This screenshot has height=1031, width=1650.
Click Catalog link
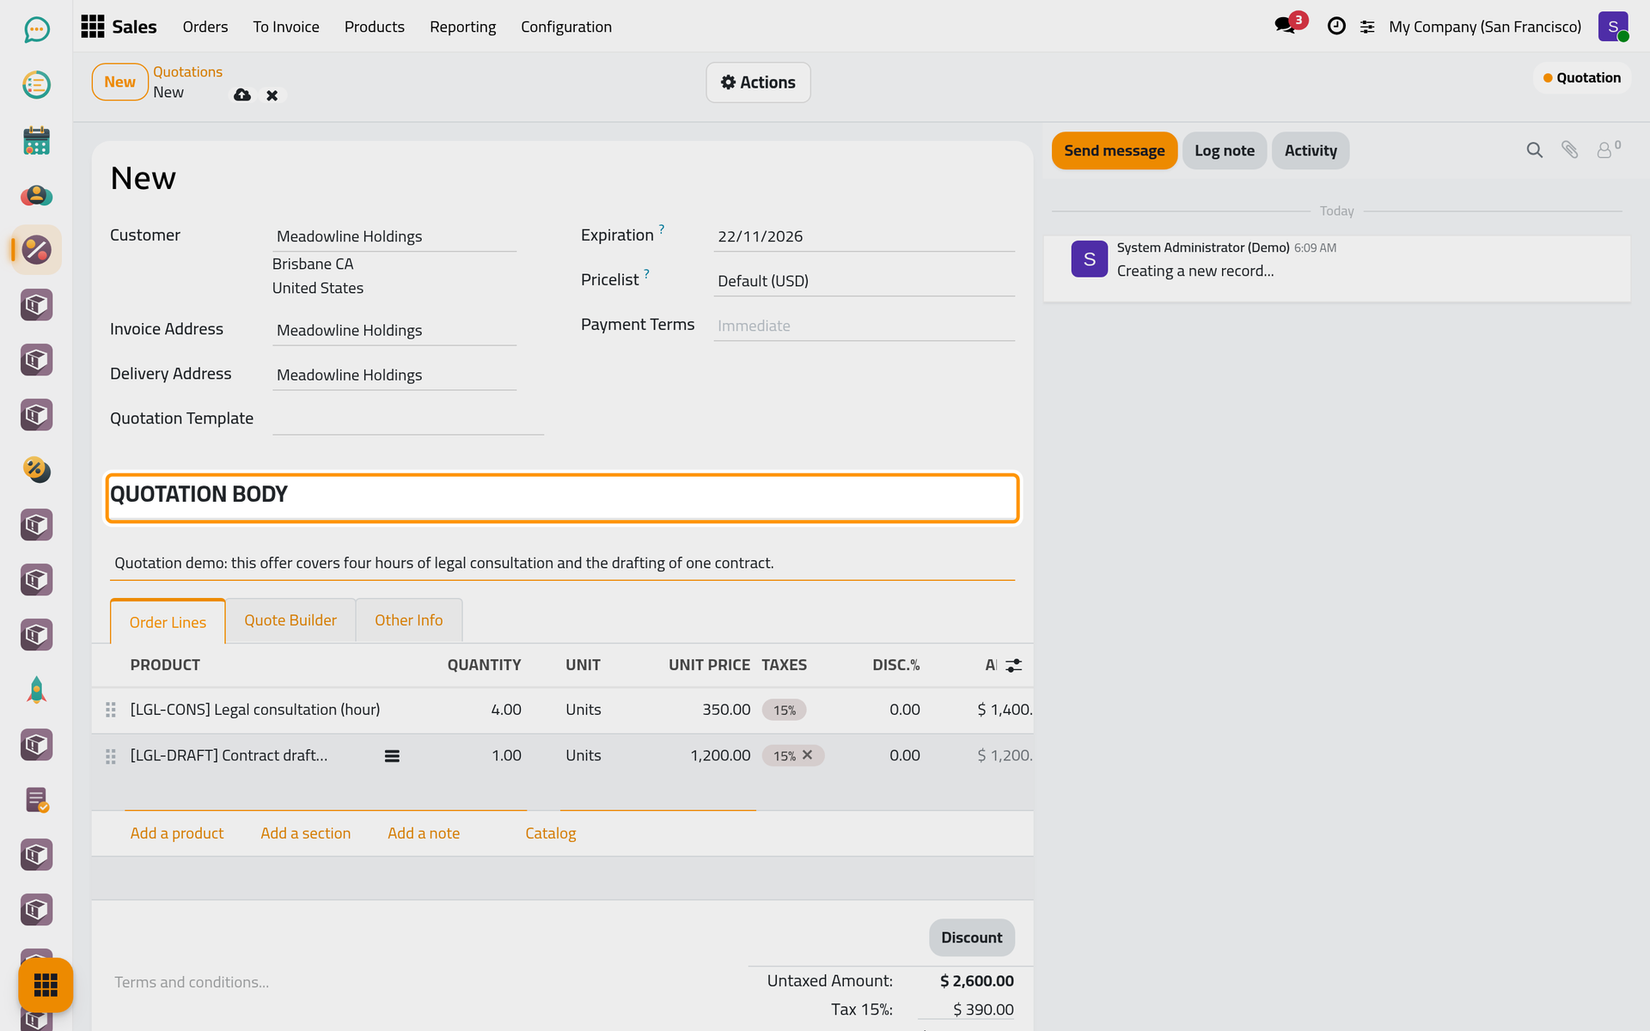coord(551,833)
